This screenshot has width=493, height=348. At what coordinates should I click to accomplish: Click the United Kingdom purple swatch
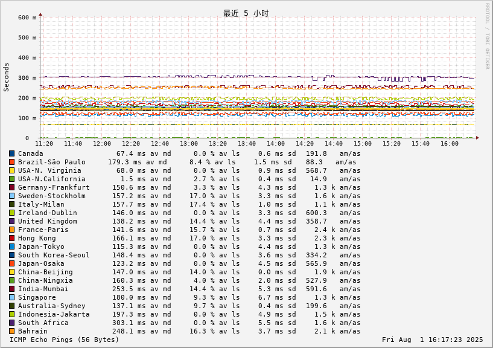pos(11,221)
